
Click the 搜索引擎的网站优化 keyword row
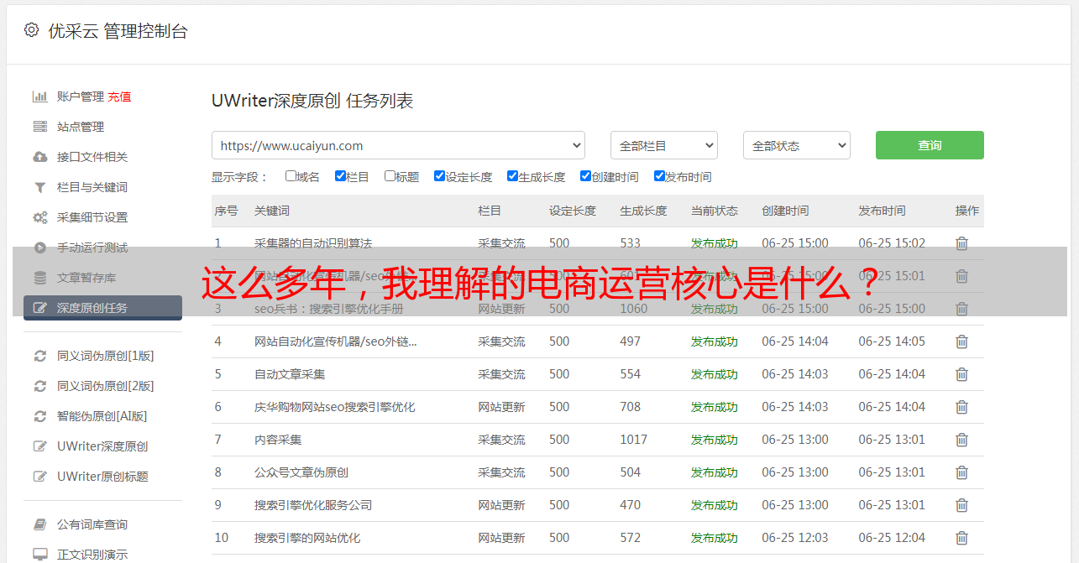tap(307, 538)
